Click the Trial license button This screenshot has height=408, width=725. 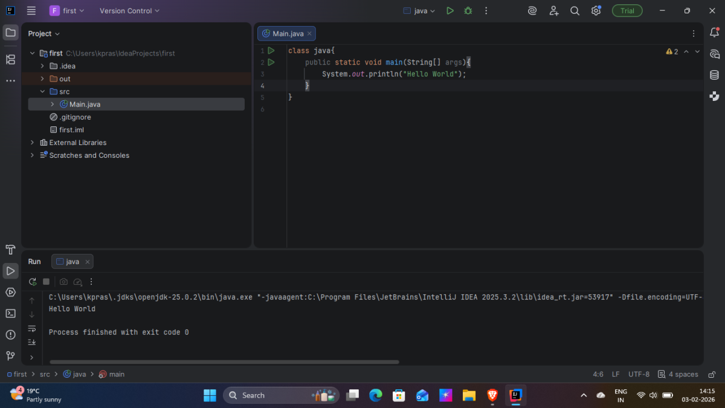click(627, 11)
